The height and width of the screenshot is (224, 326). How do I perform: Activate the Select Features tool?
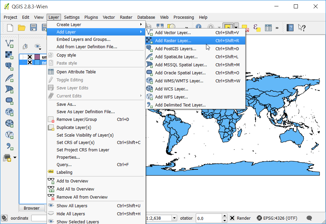228,27
